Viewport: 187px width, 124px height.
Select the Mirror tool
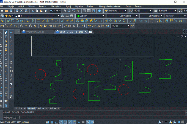6,41
